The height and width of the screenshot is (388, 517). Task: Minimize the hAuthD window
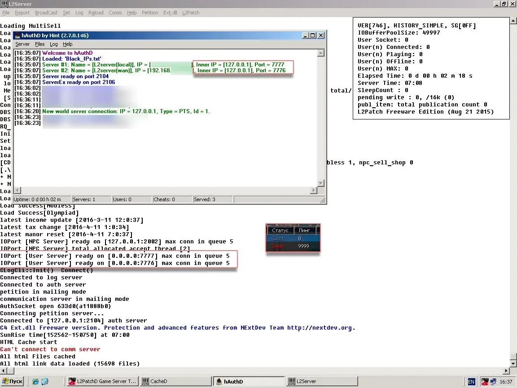click(305, 35)
